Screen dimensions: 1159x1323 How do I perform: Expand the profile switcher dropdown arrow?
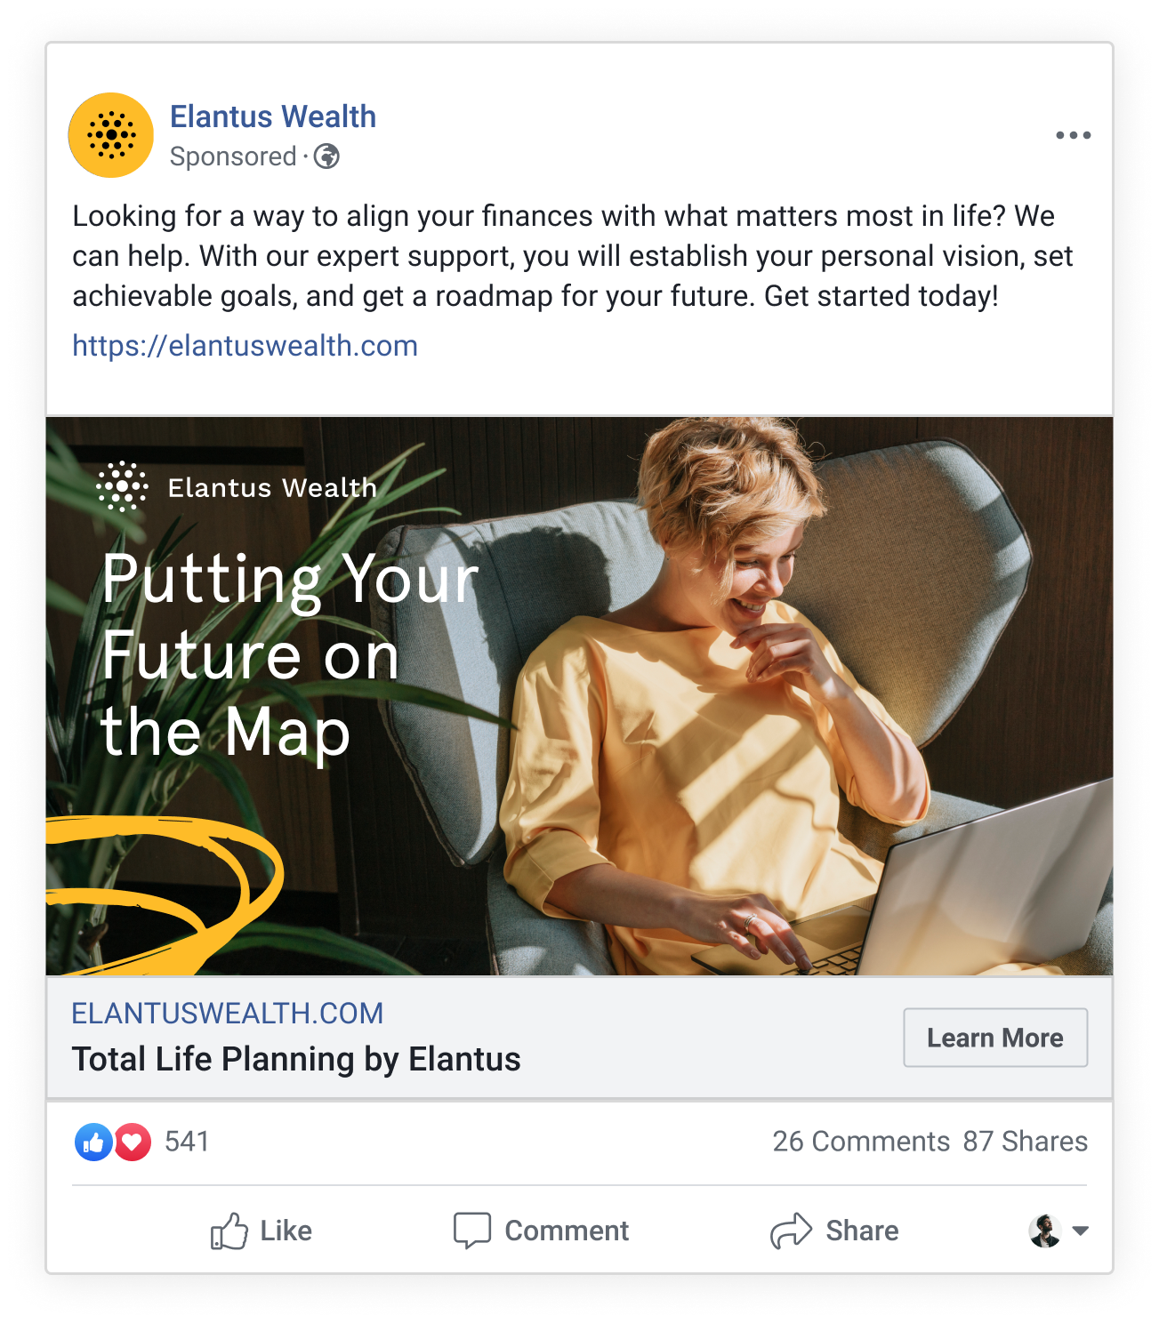click(1081, 1231)
